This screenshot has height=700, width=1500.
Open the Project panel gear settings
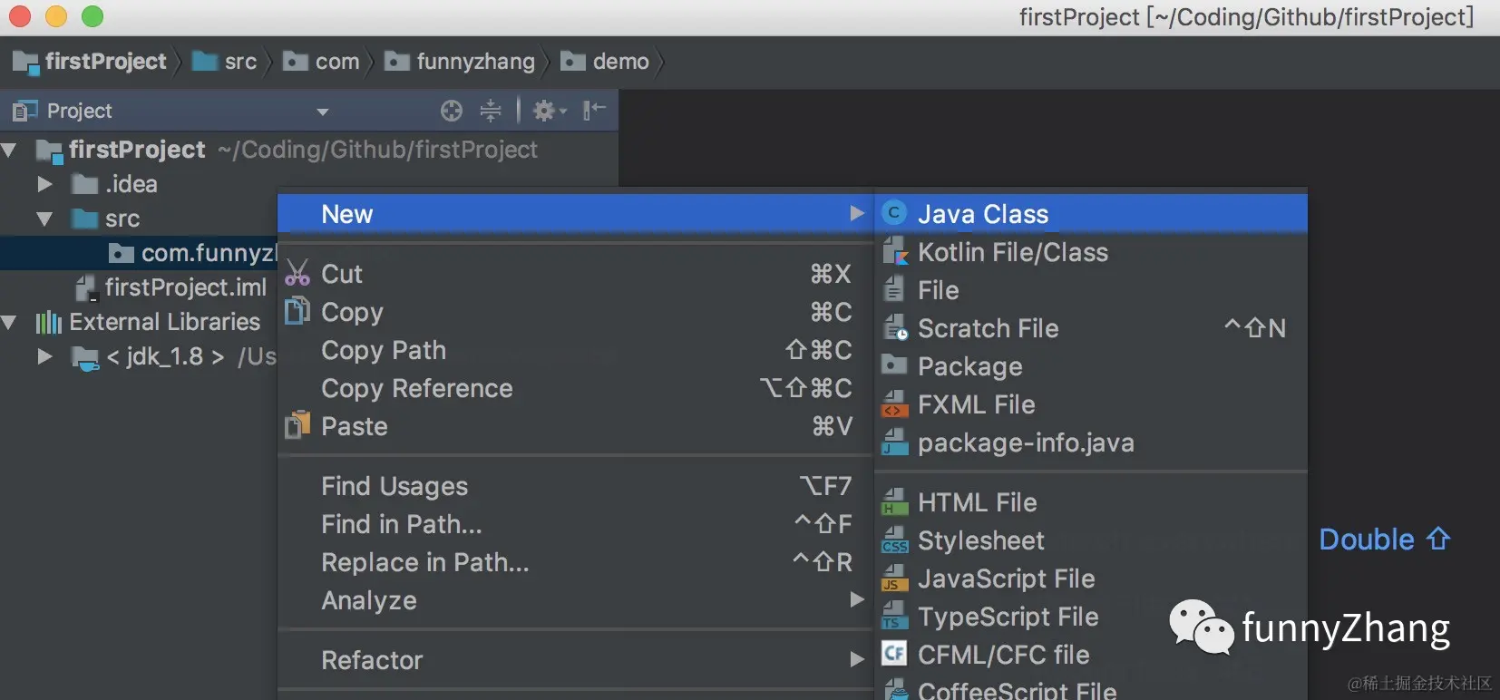click(549, 111)
